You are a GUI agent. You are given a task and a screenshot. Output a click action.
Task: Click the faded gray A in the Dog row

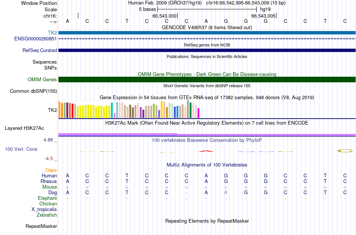click(226, 192)
